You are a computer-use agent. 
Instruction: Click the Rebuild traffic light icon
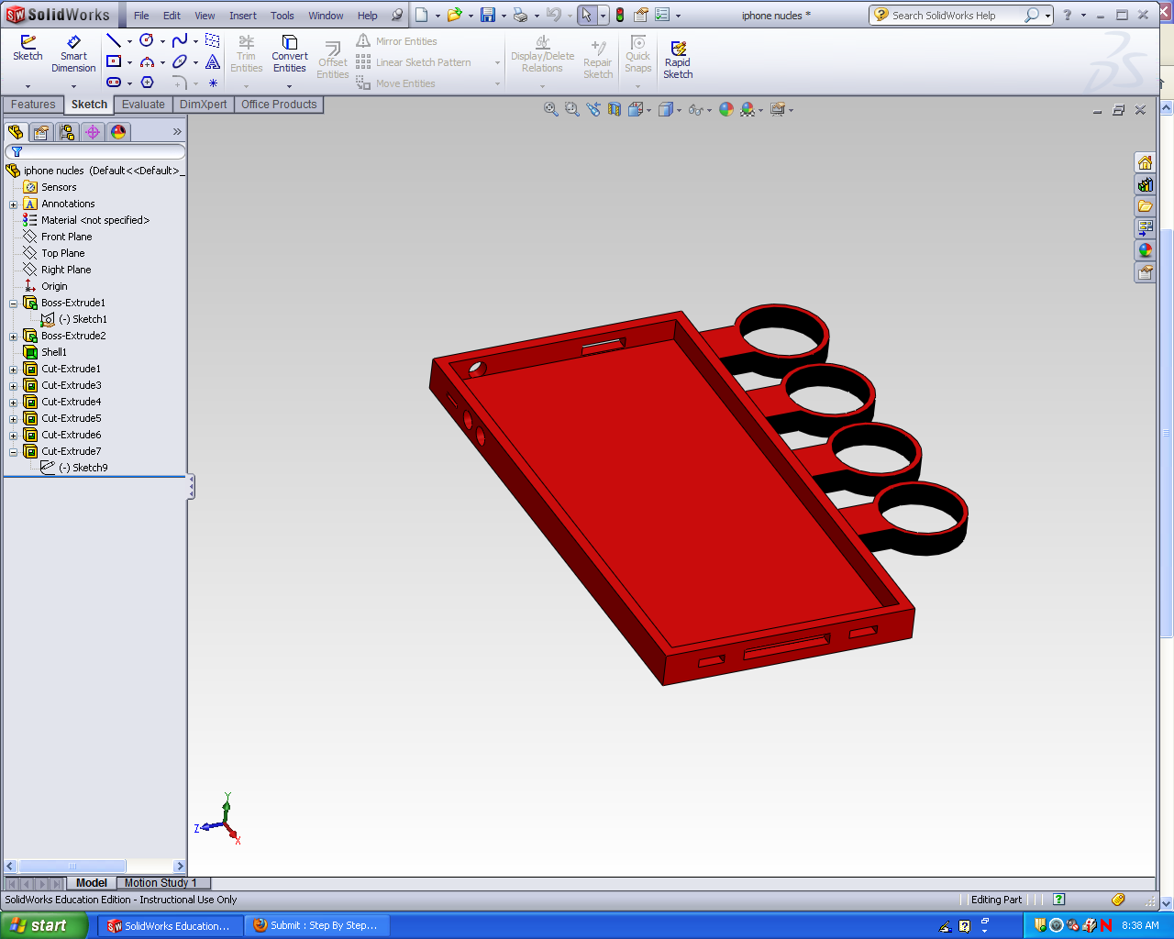pos(620,15)
